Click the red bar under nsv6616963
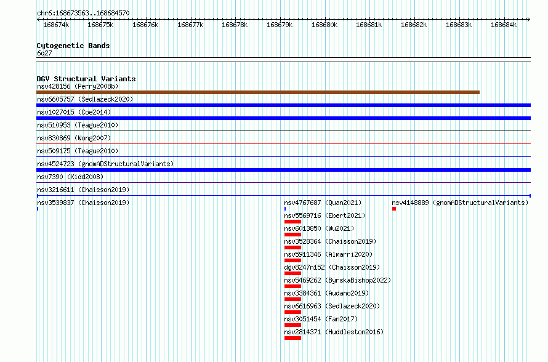548x362 pixels. [292, 312]
